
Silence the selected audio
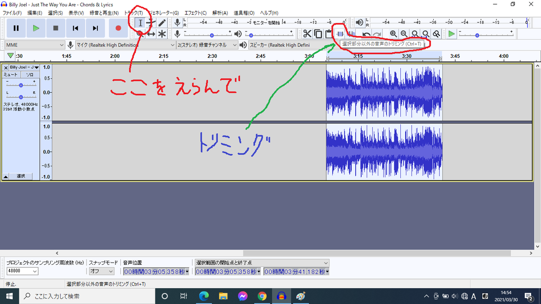pos(351,34)
